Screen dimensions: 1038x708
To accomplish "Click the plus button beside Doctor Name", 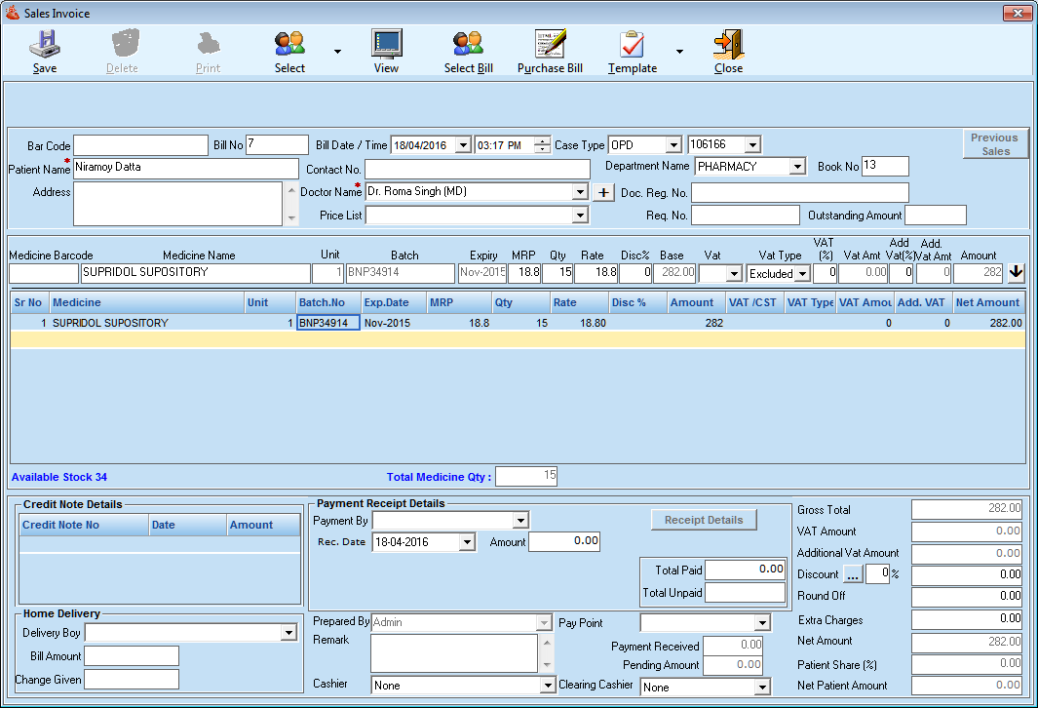I will point(604,192).
